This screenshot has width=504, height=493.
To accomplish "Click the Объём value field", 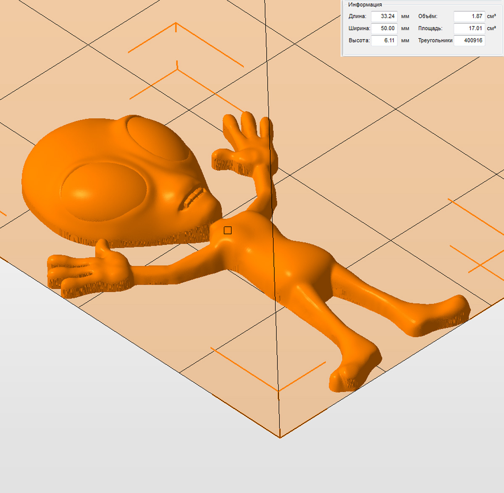I will click(469, 16).
